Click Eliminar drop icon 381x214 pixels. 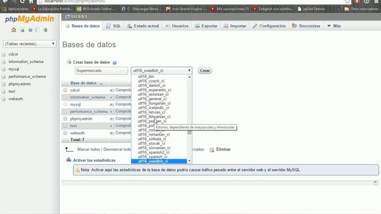[212, 150]
